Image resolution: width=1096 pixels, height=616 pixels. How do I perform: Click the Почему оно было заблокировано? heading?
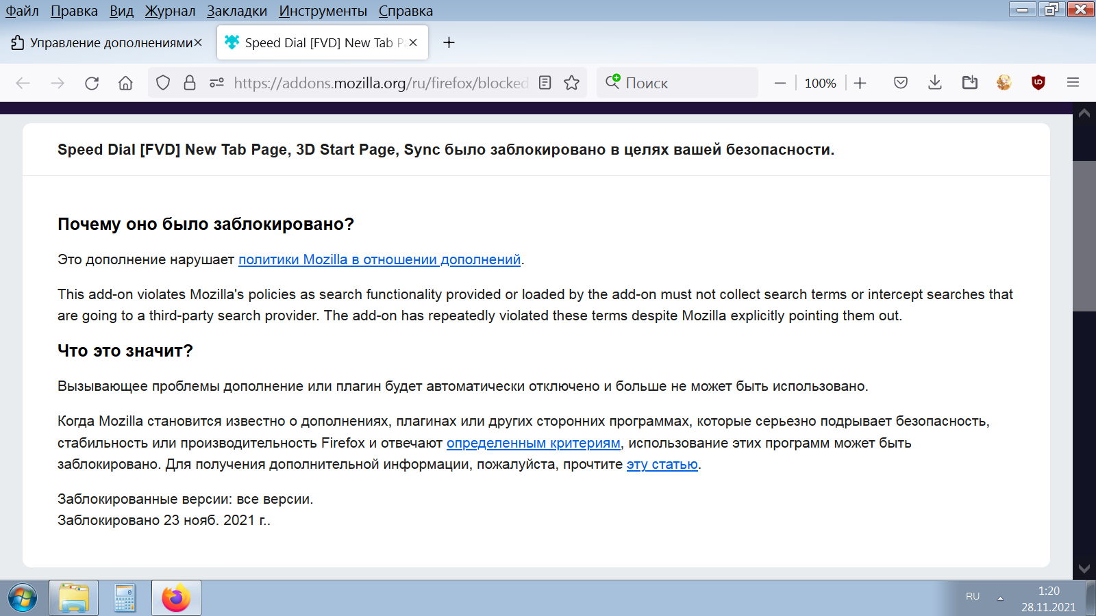206,224
